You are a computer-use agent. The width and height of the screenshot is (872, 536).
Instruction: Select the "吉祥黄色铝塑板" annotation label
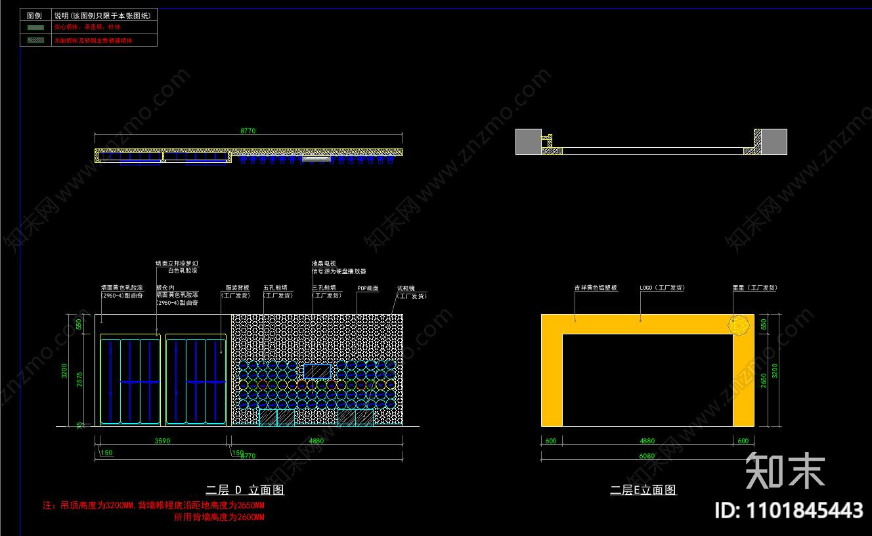tap(596, 288)
